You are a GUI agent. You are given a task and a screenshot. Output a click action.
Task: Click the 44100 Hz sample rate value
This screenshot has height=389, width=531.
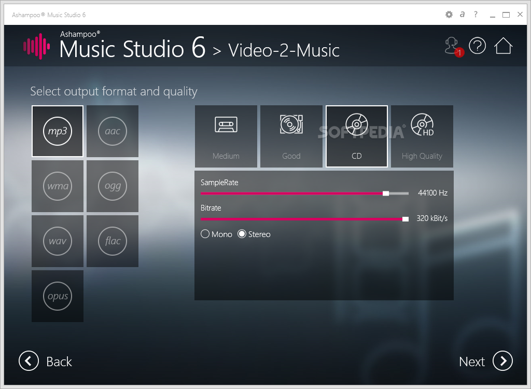point(432,193)
